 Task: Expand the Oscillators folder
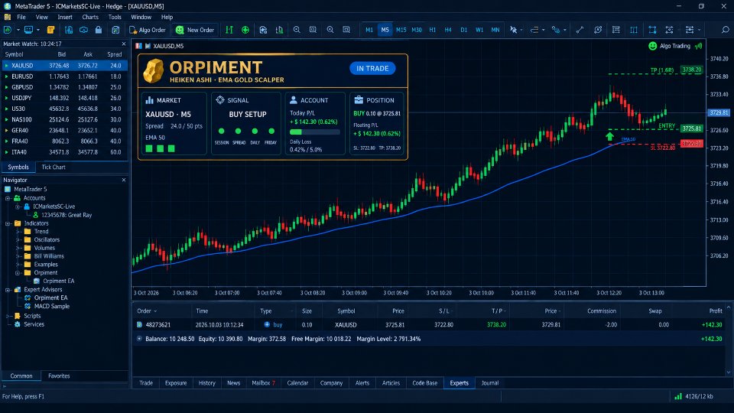[18, 239]
